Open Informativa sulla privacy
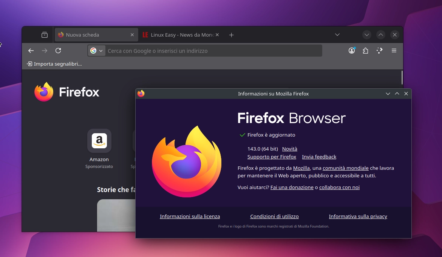Image resolution: width=442 pixels, height=257 pixels. point(357,216)
